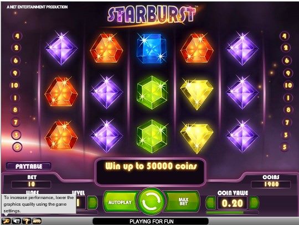
Task: Open the help question mark icon
Action: 27,221
